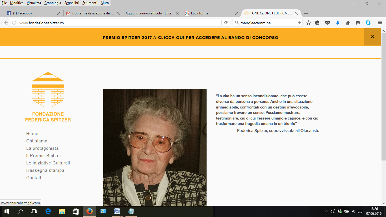Click the volume speaker tray icon

333,211
